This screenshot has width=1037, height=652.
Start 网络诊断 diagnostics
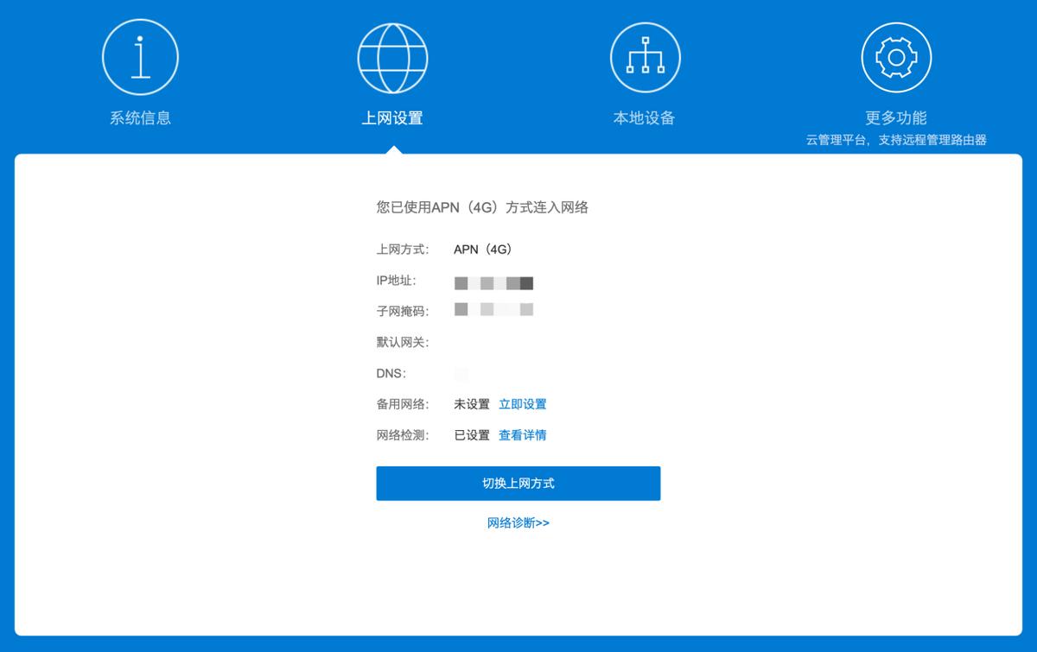coord(518,522)
